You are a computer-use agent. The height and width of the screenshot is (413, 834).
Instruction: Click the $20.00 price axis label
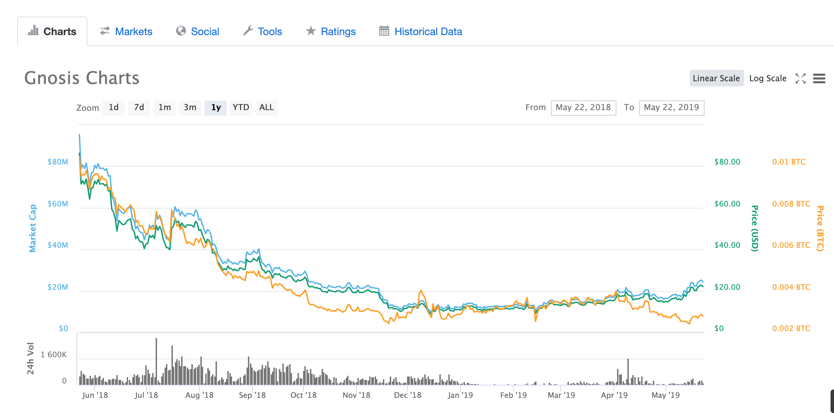[x=727, y=287]
